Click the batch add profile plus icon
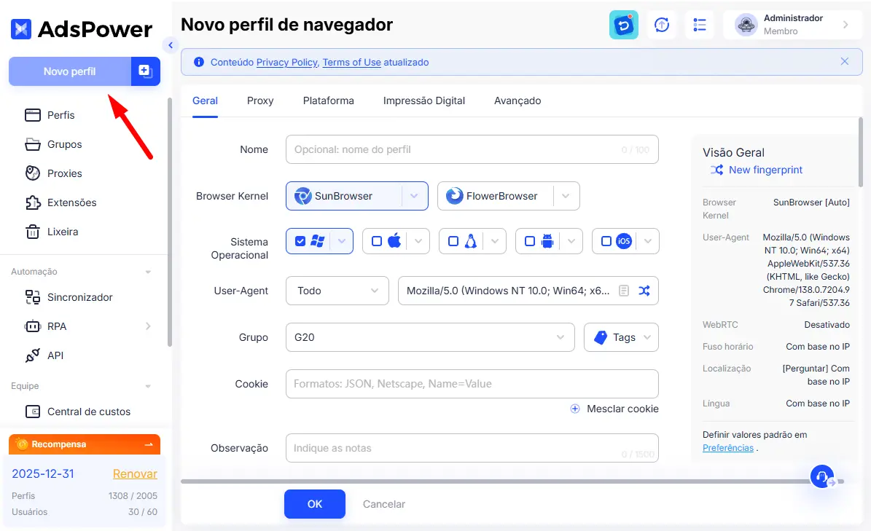Screen dimensions: 871x531 (x=146, y=71)
